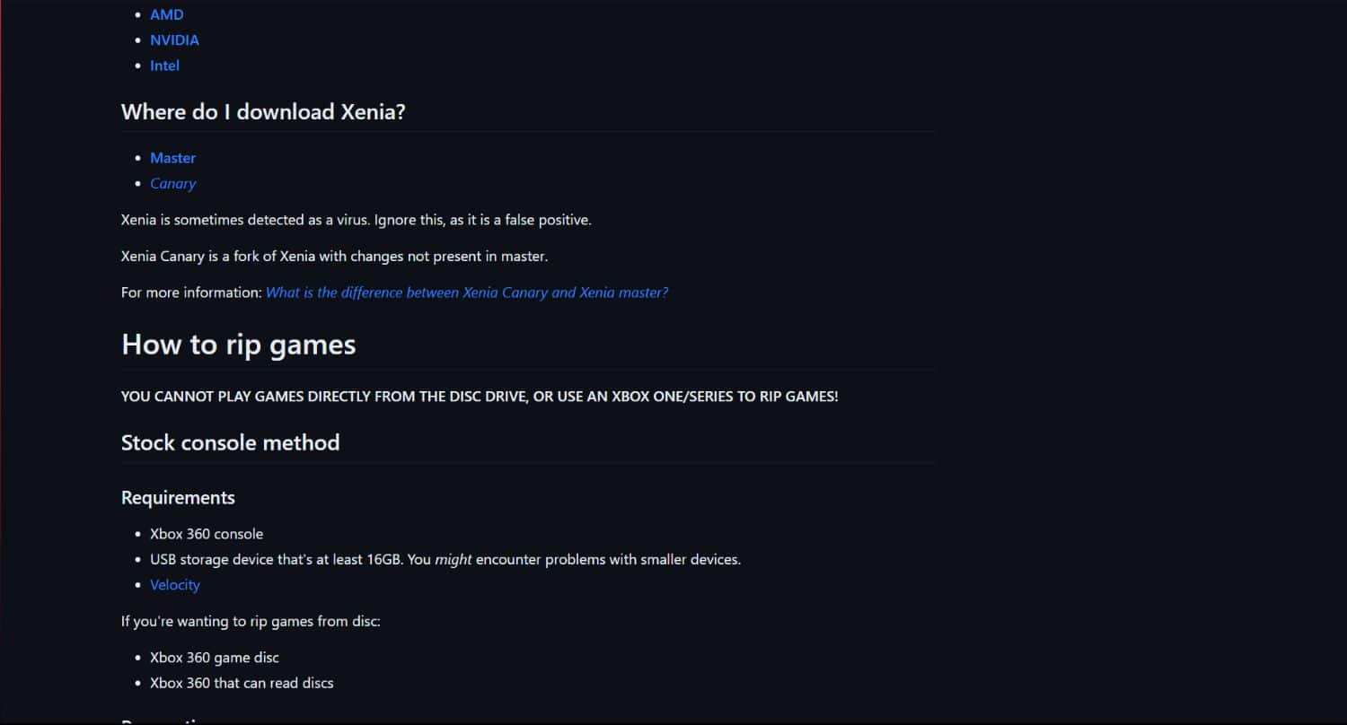Viewport: 1347px width, 725px height.
Task: Click the 'Stock console method' heading
Action: click(x=230, y=442)
